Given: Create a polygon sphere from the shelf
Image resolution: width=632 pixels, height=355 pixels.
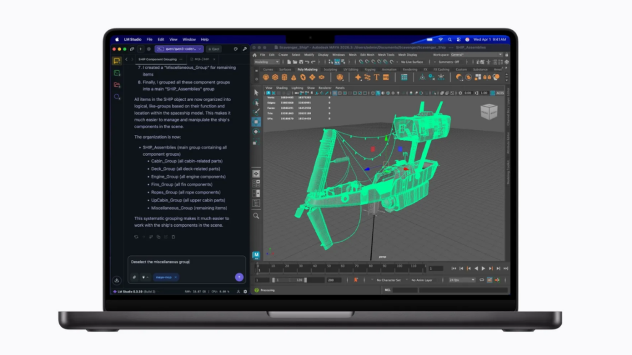Looking at the screenshot, I should 265,77.
